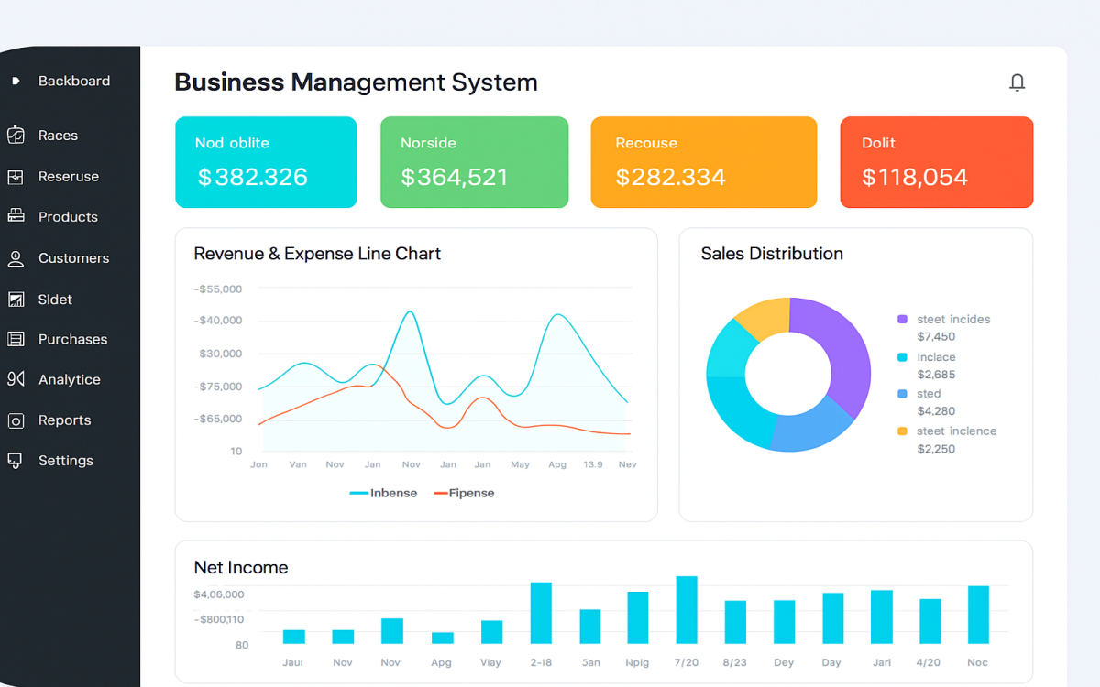Click the Reports camera-style icon
The height and width of the screenshot is (687, 1100).
click(16, 420)
